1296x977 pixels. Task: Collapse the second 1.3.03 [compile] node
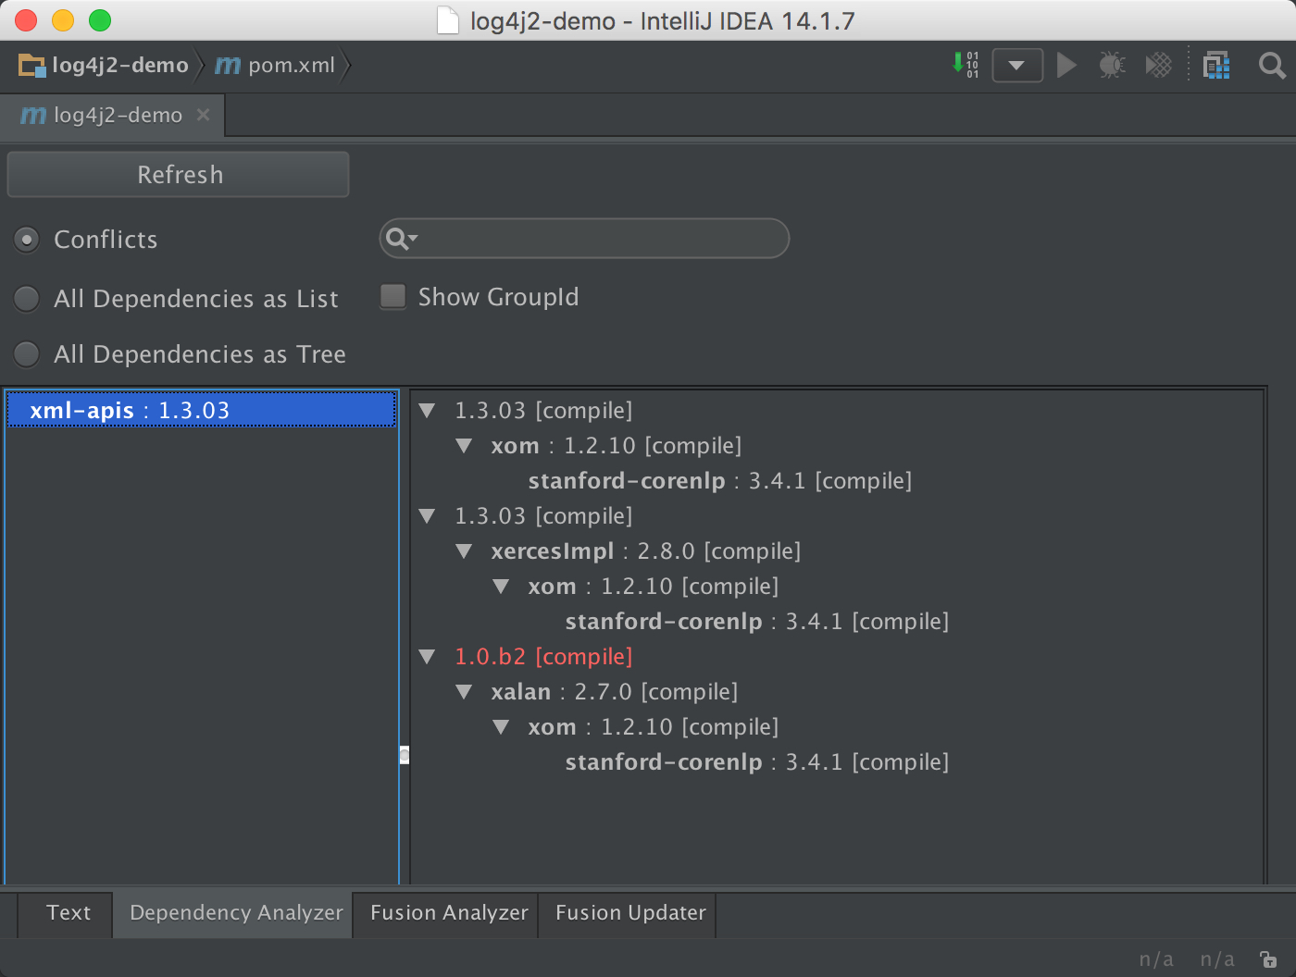(427, 516)
